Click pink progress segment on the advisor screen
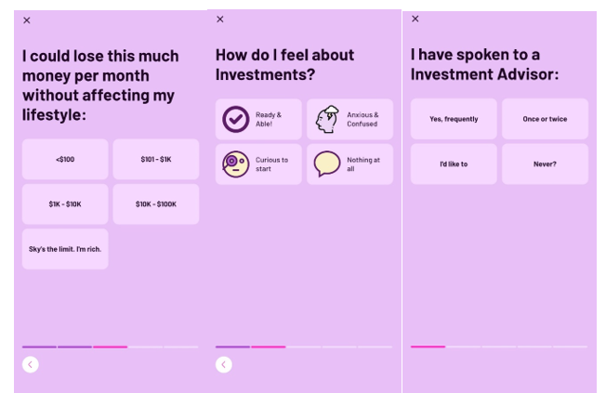The height and width of the screenshot is (393, 606). (428, 347)
